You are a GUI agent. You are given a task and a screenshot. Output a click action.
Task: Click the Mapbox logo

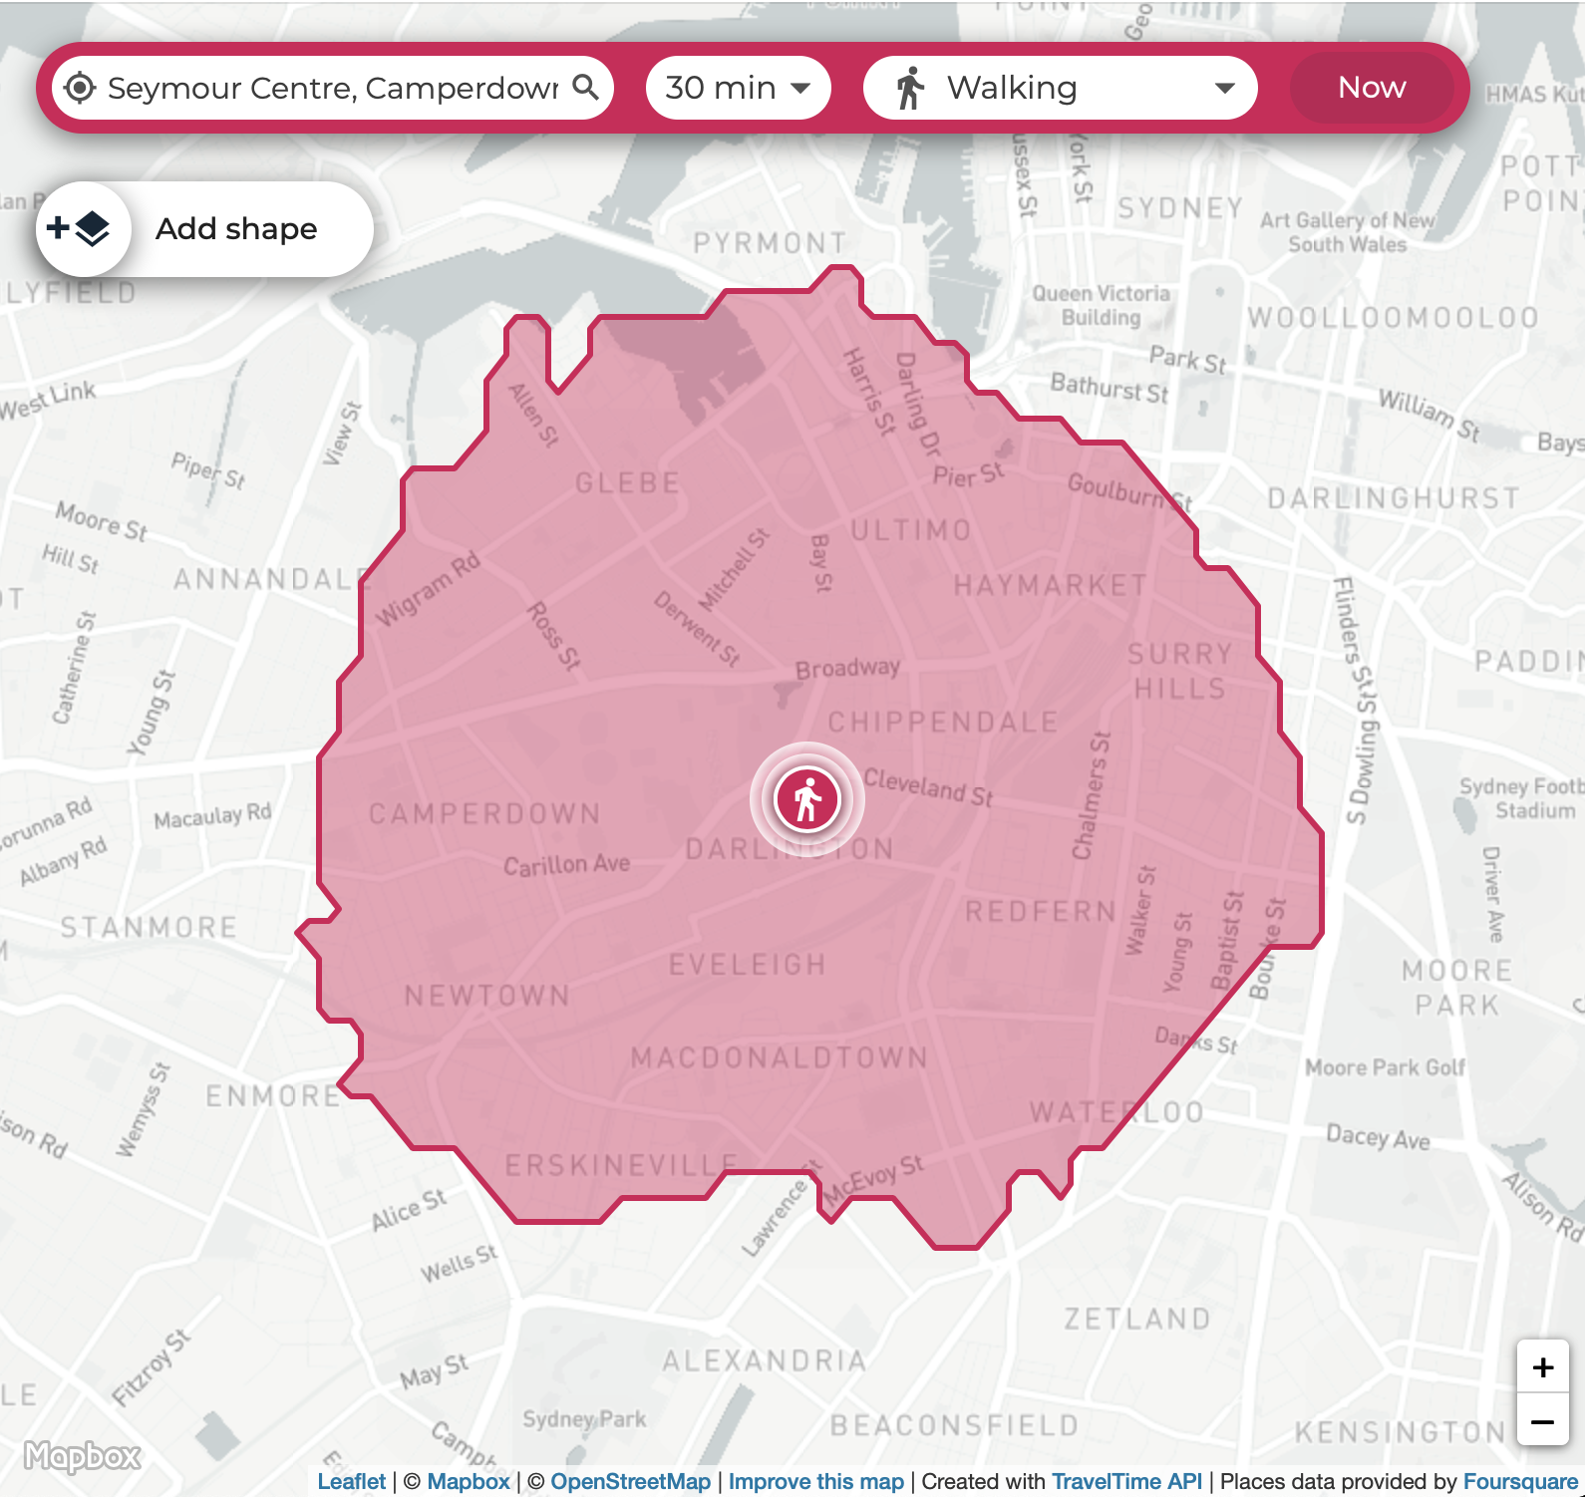point(83,1456)
